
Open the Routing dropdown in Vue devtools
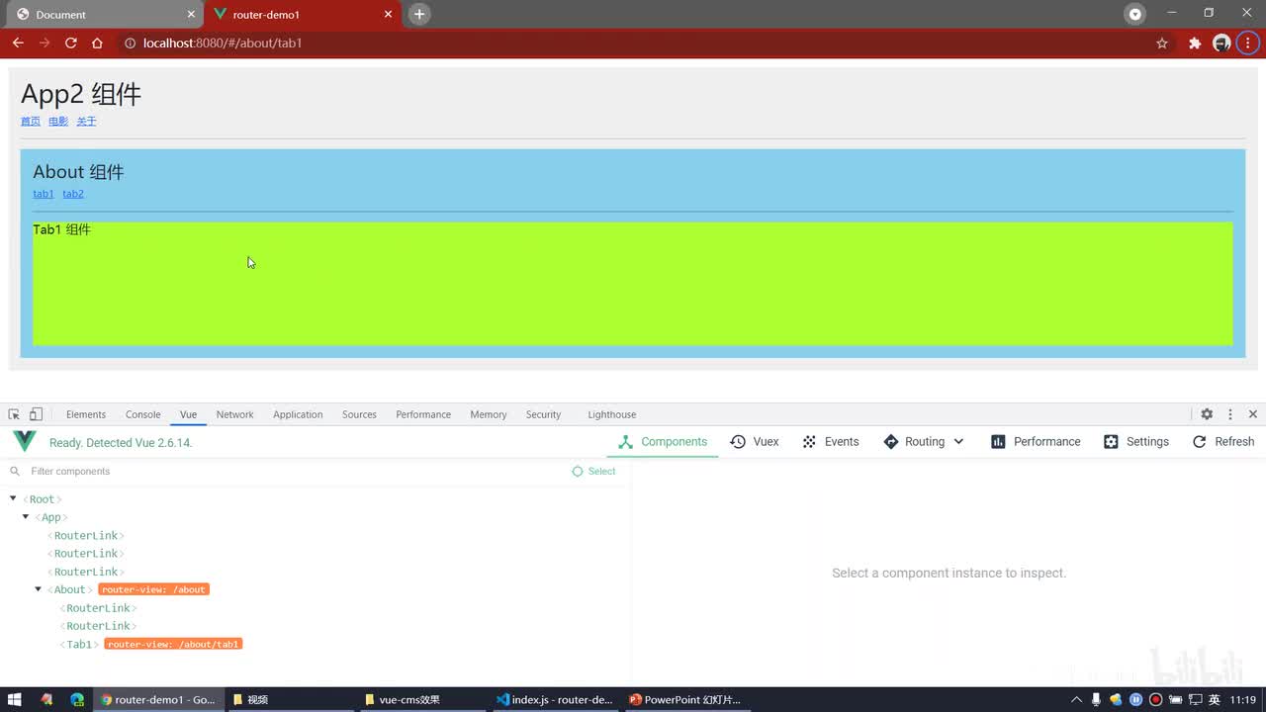coord(924,442)
